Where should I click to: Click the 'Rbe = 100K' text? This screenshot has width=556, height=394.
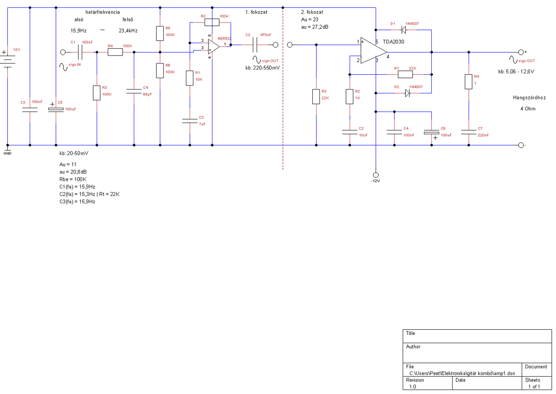click(x=73, y=179)
